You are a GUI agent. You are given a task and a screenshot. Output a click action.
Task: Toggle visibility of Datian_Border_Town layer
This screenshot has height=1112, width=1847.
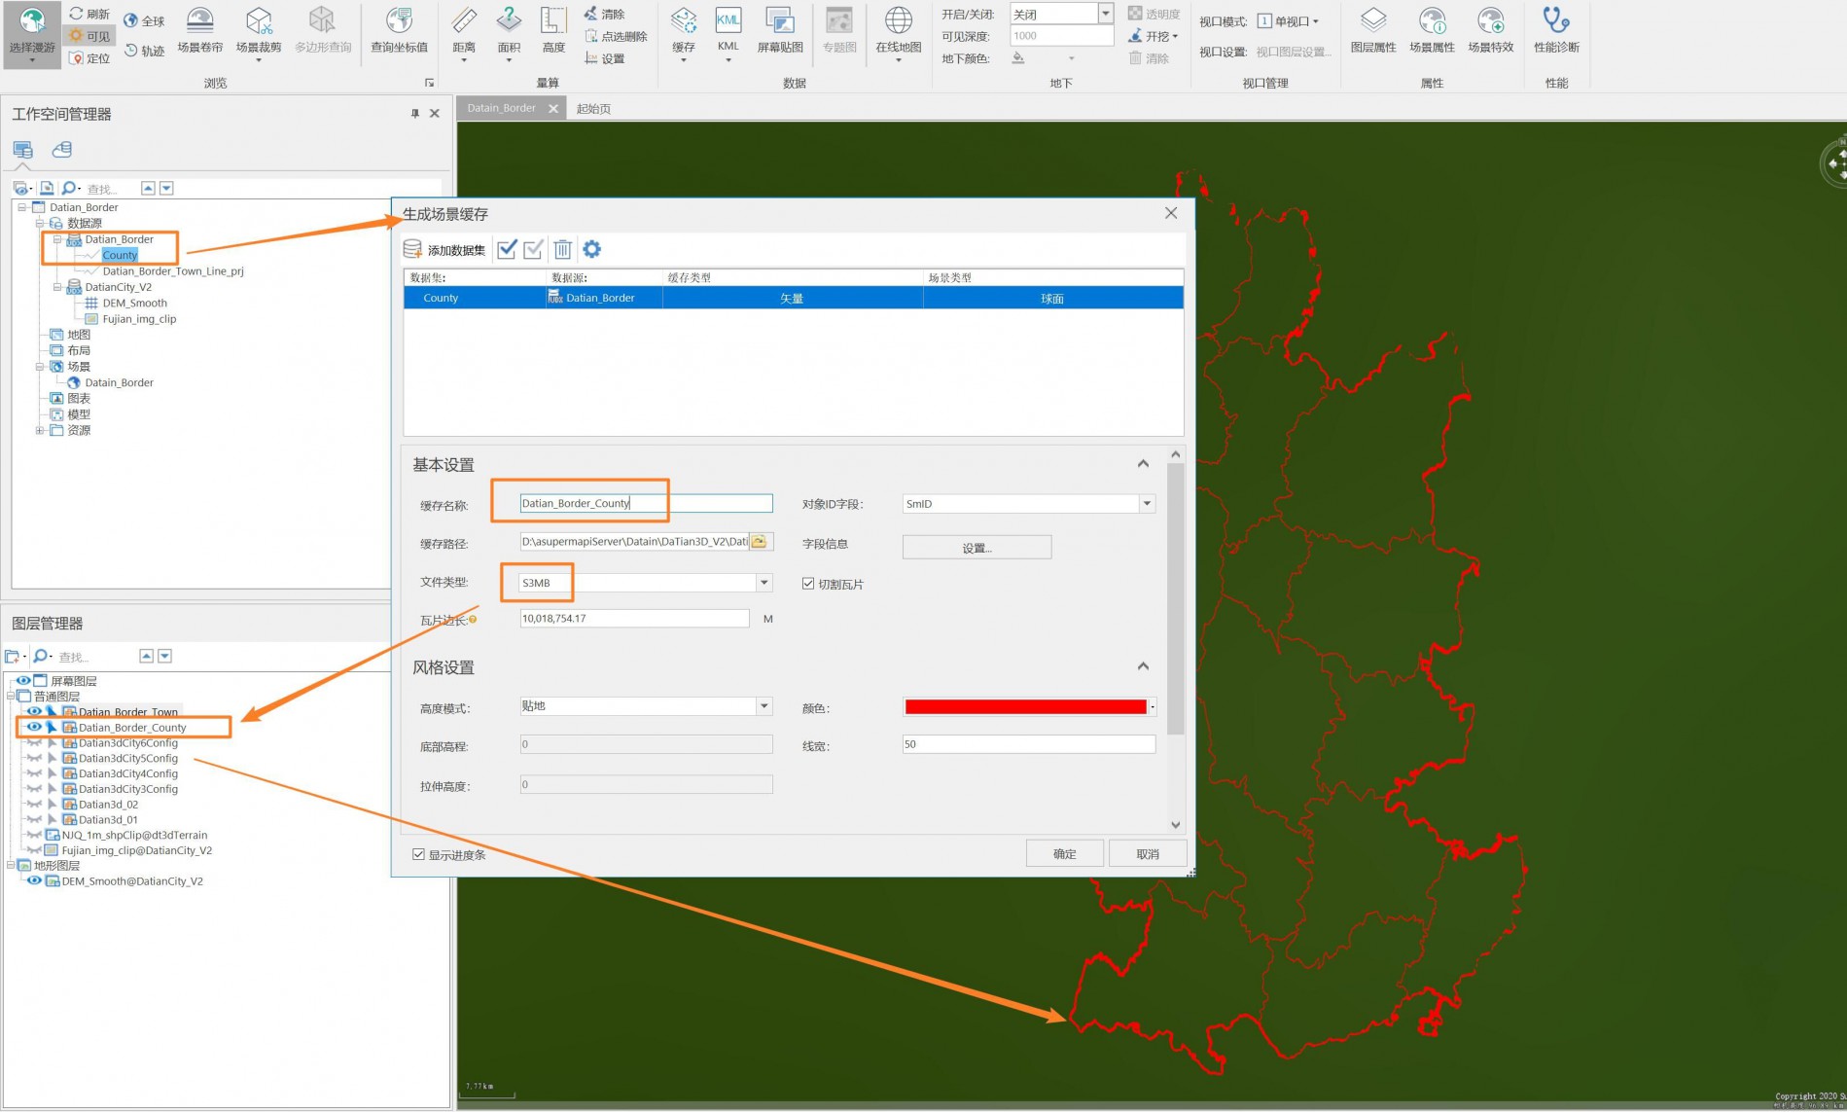point(34,711)
